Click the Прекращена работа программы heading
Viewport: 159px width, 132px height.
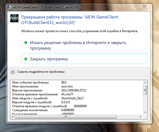point(70,20)
